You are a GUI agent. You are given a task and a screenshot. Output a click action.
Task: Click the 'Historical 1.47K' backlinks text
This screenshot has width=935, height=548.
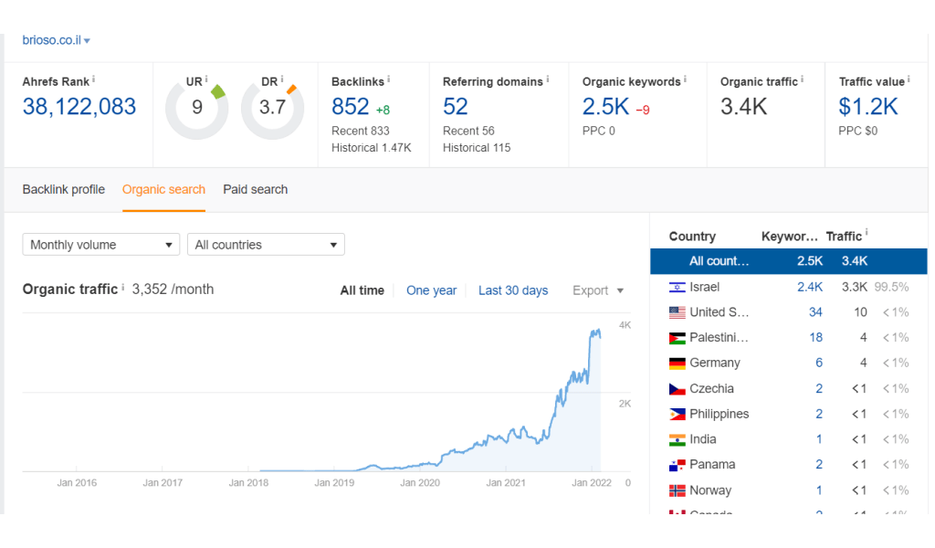(372, 148)
